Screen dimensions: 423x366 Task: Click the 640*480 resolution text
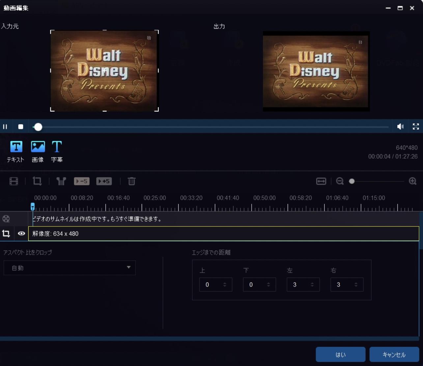(407, 148)
